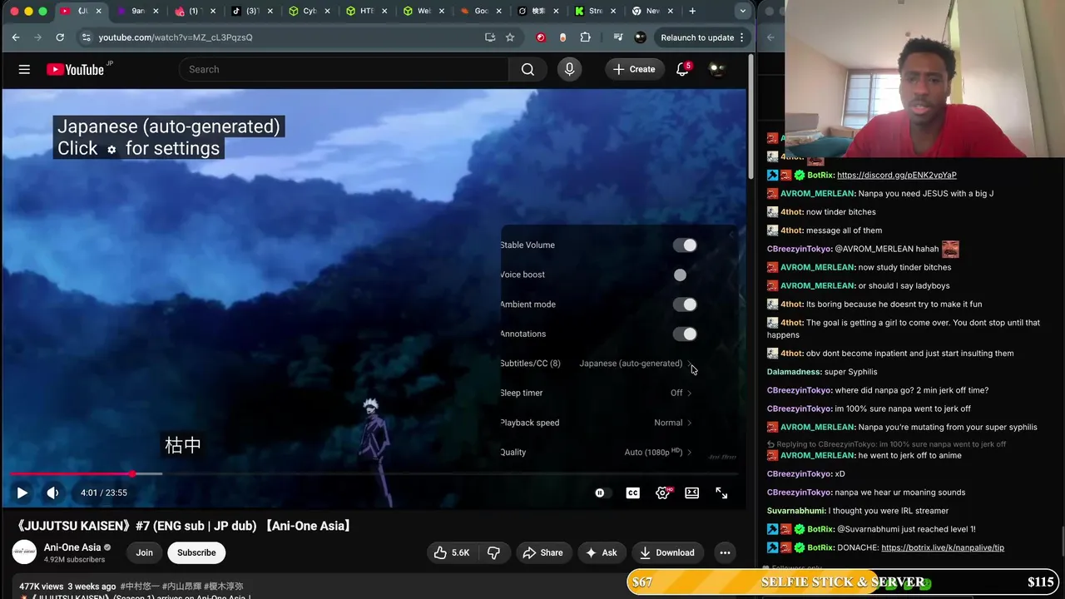
Task: Like the video with thumbs up
Action: coord(450,552)
